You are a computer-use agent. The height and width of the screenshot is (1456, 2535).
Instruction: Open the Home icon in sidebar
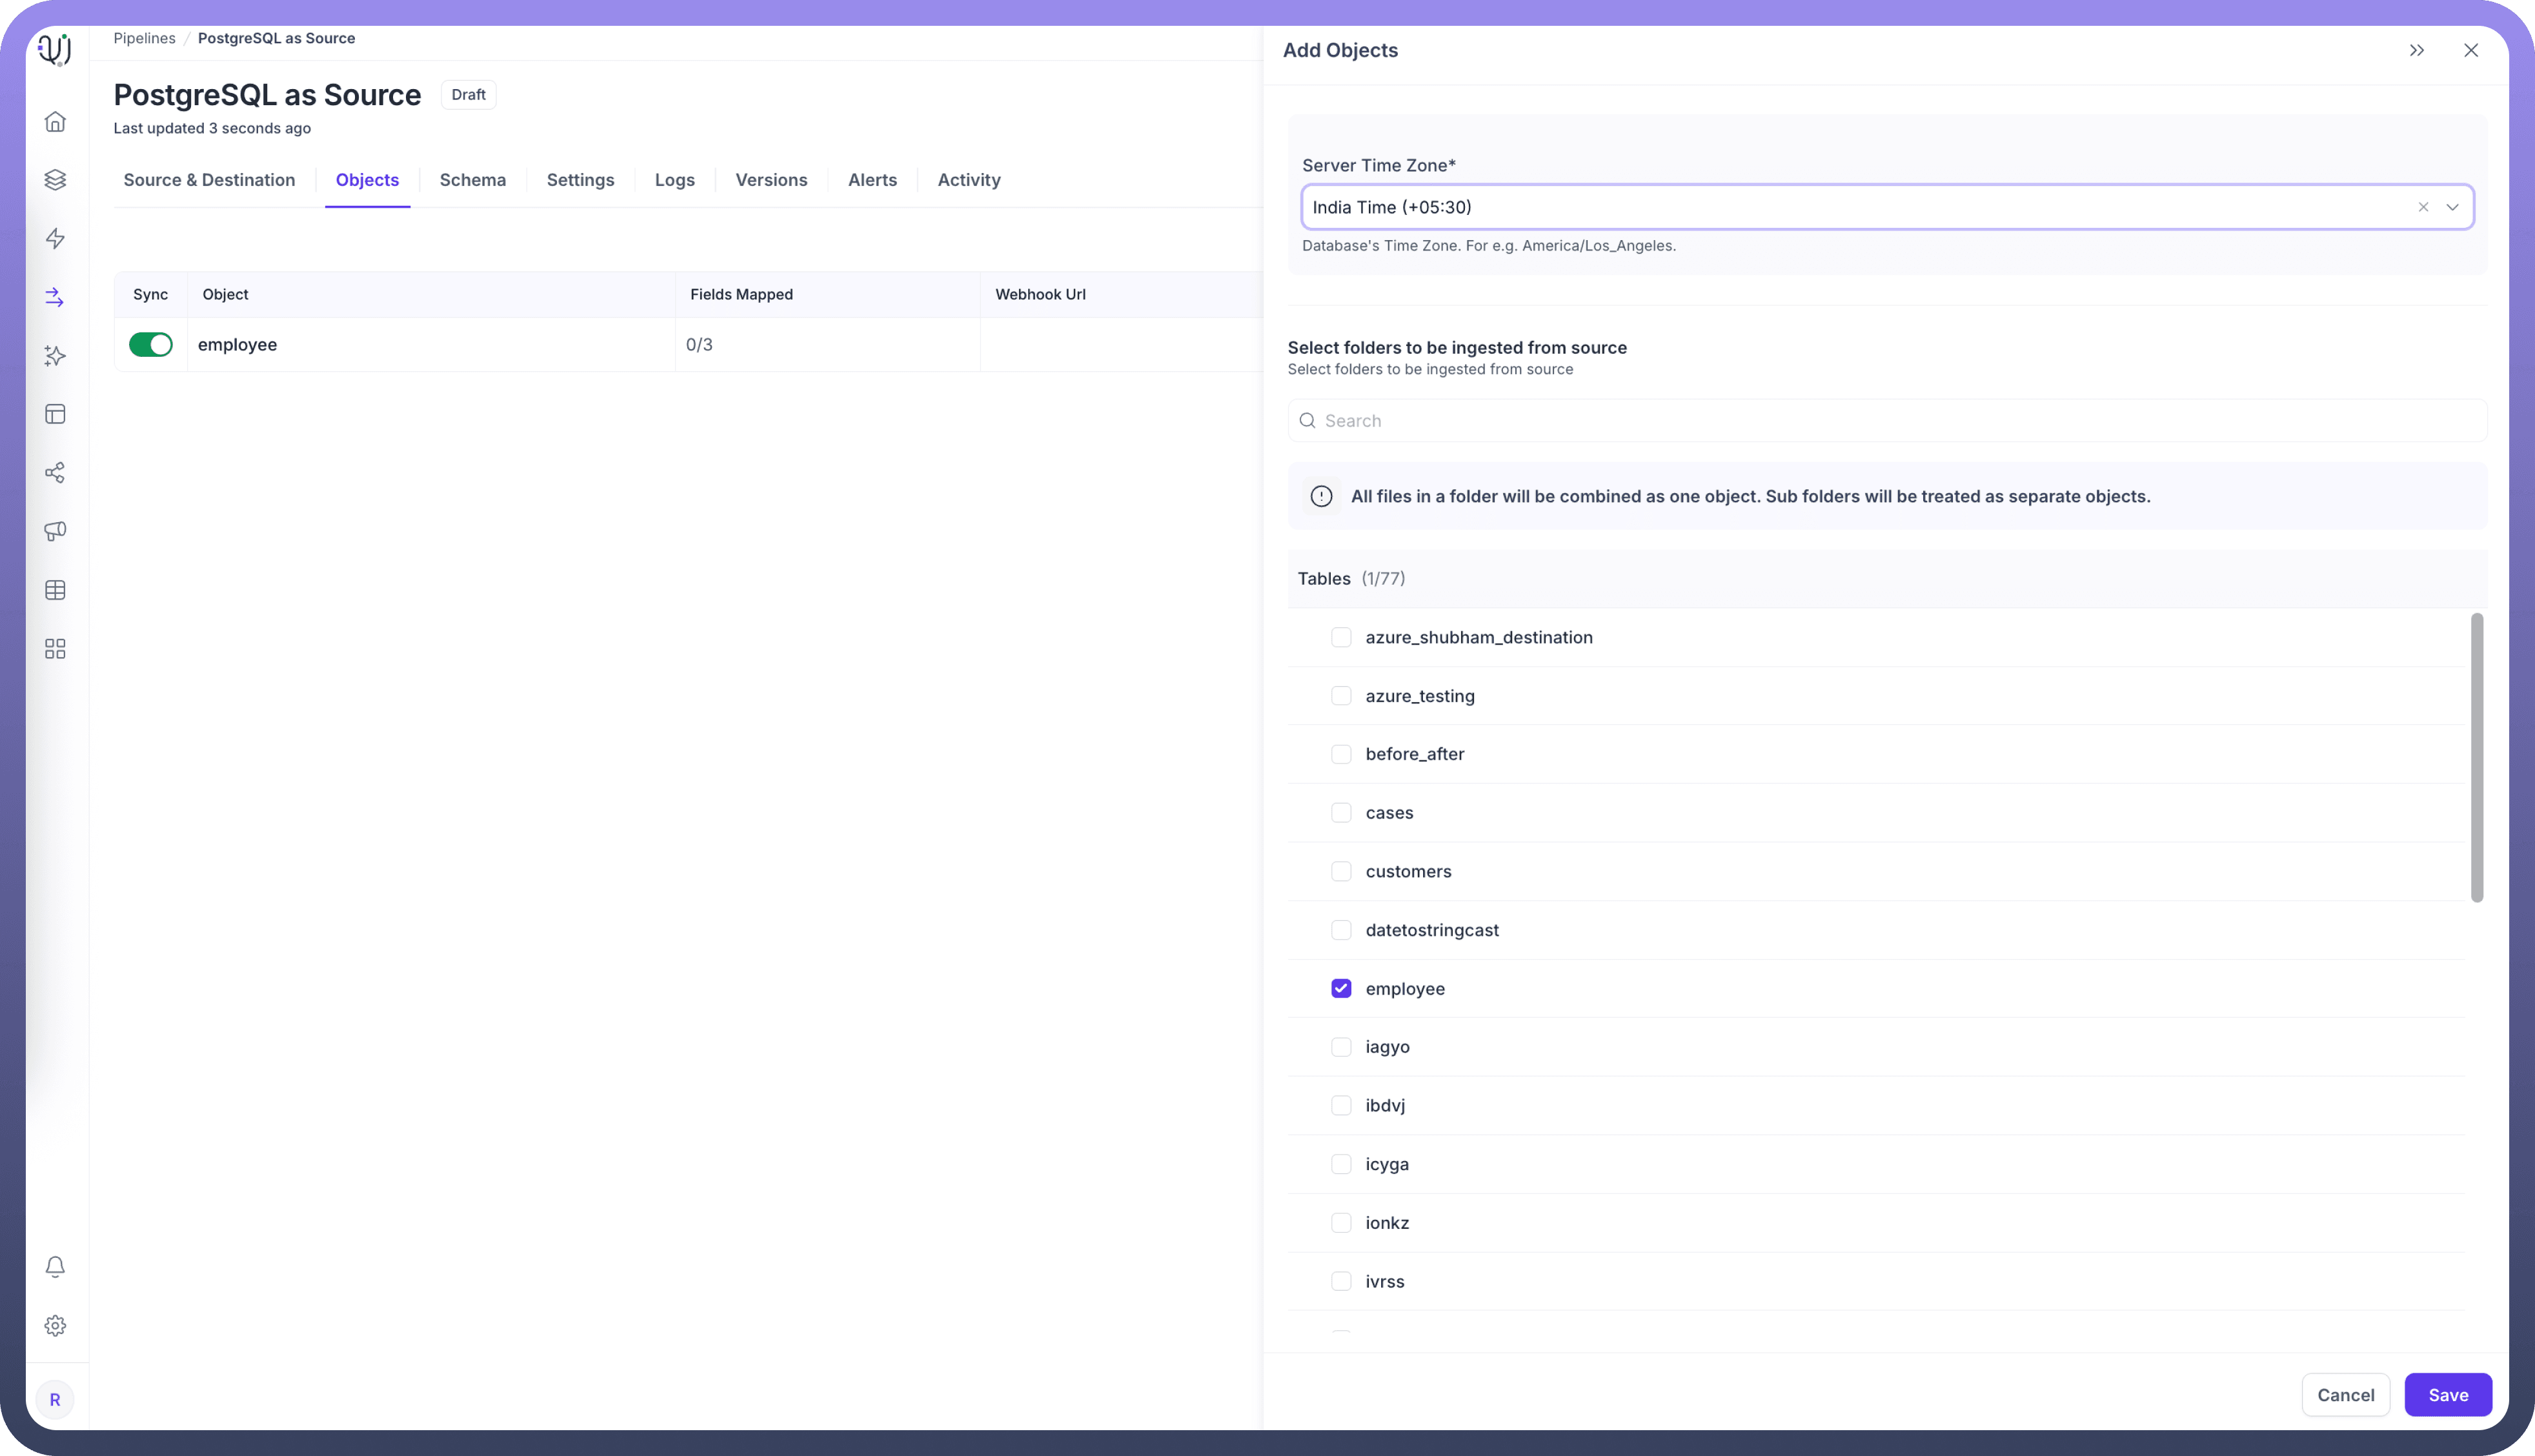pyautogui.click(x=55, y=121)
